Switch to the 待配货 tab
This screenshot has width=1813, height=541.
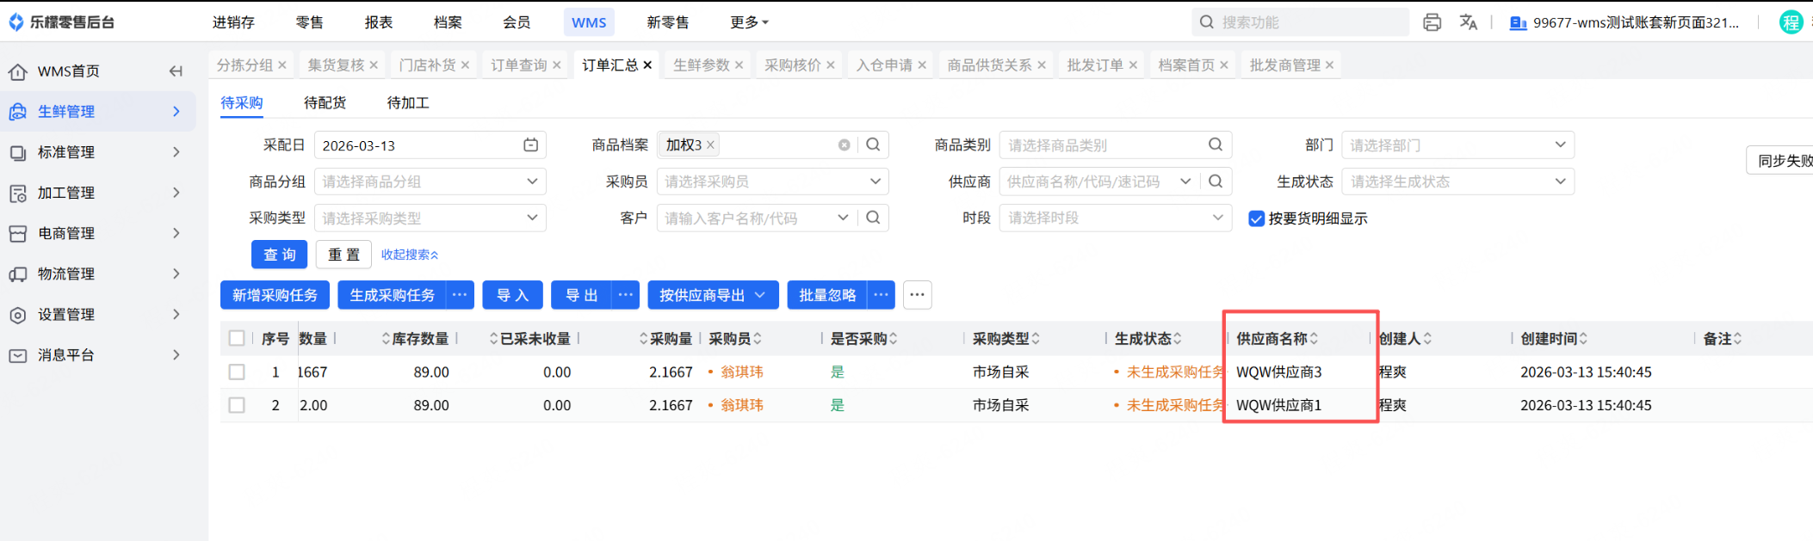325,103
